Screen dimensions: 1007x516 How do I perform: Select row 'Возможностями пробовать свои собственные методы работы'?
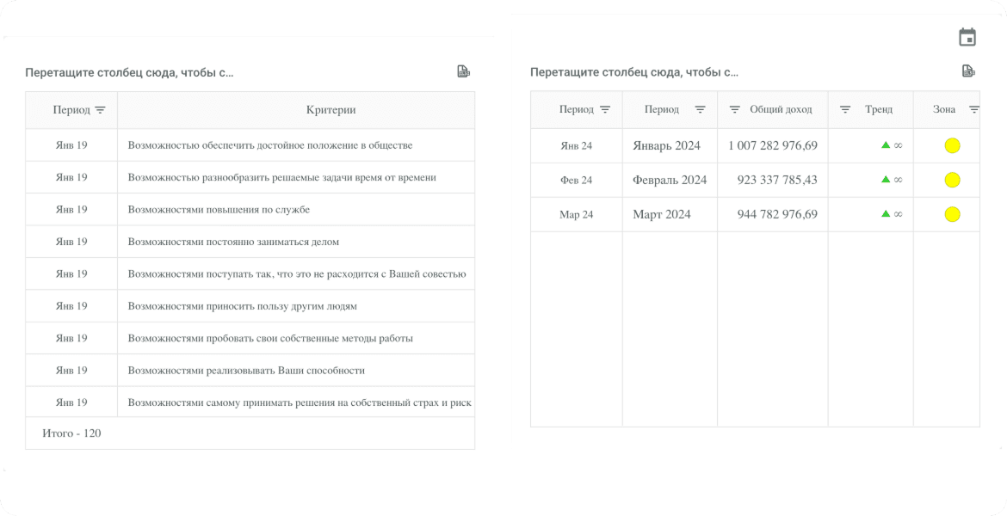(x=250, y=338)
